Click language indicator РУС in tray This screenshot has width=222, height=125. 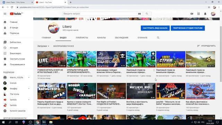tap(203, 122)
